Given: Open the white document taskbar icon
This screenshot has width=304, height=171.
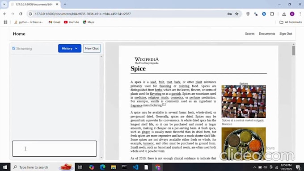Looking at the screenshot, I should pyautogui.click(x=146, y=167).
